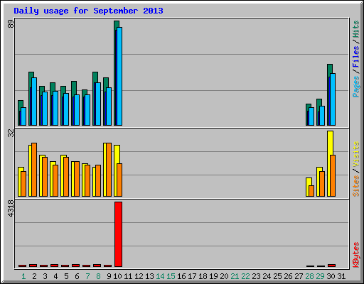Click the y-axis value '32'
364x284 pixels.
(11, 133)
